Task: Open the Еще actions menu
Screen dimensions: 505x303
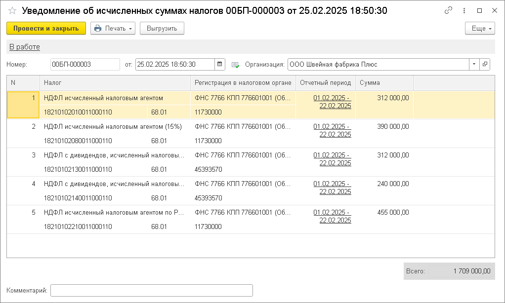Action: pos(480,29)
